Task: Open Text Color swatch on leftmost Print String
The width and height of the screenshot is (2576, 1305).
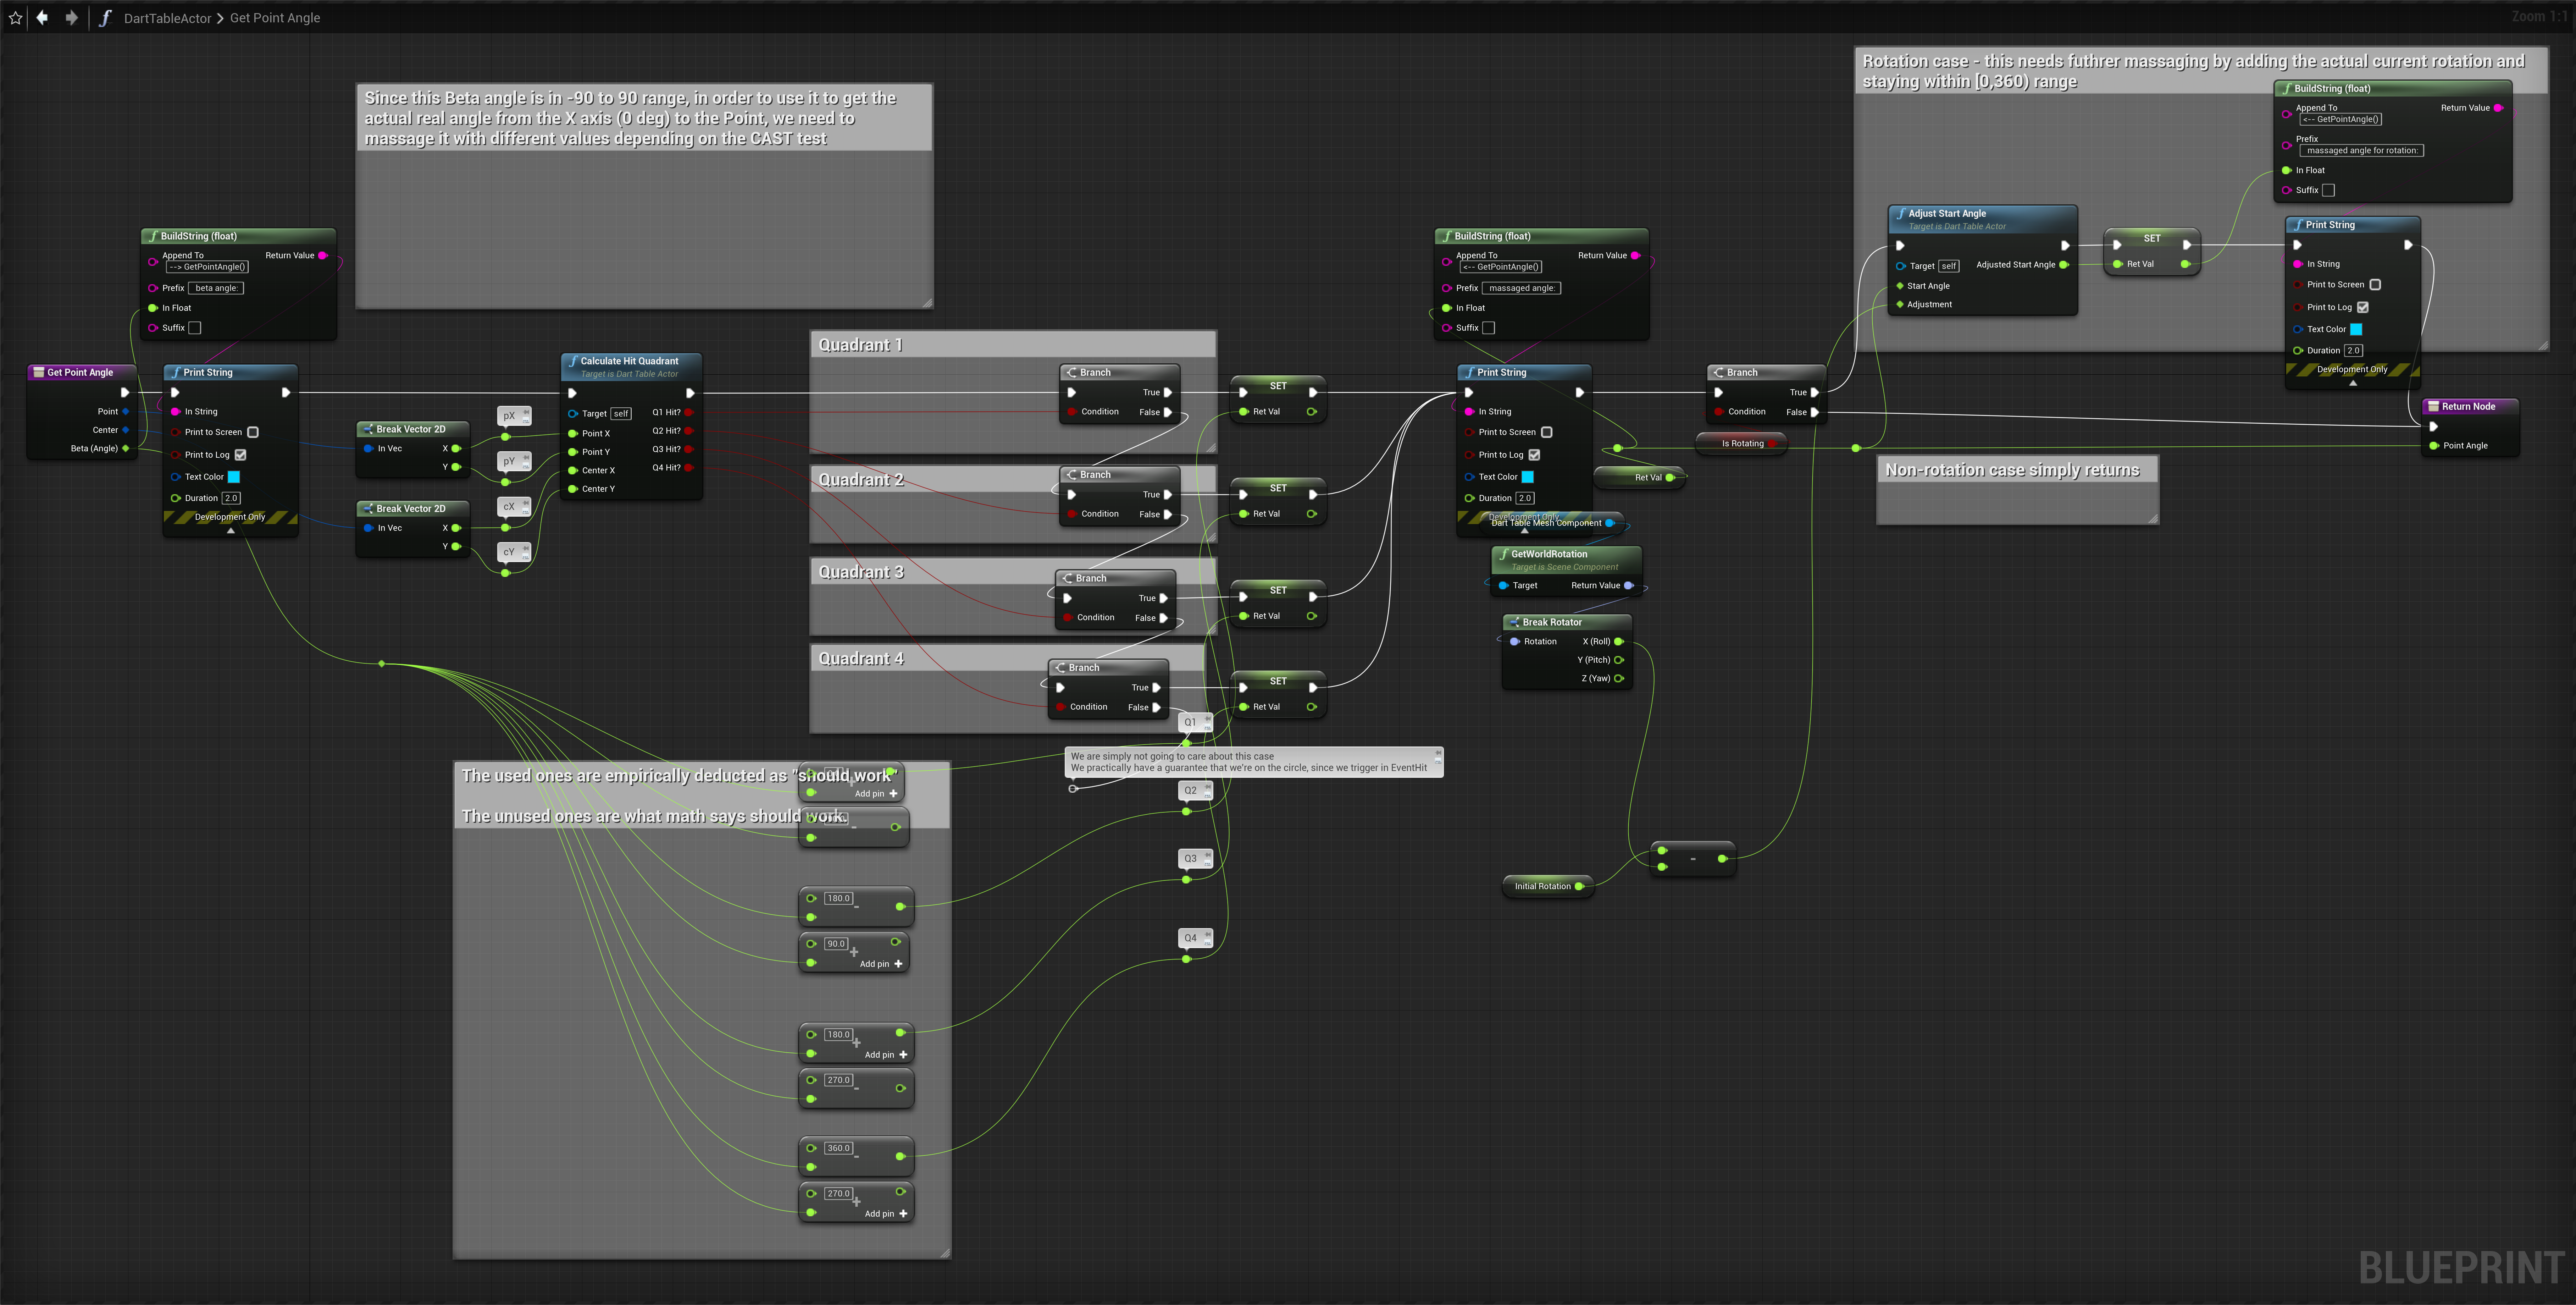Action: [x=234, y=477]
